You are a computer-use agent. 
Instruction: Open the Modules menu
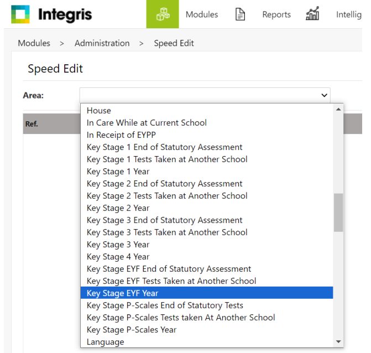201,14
